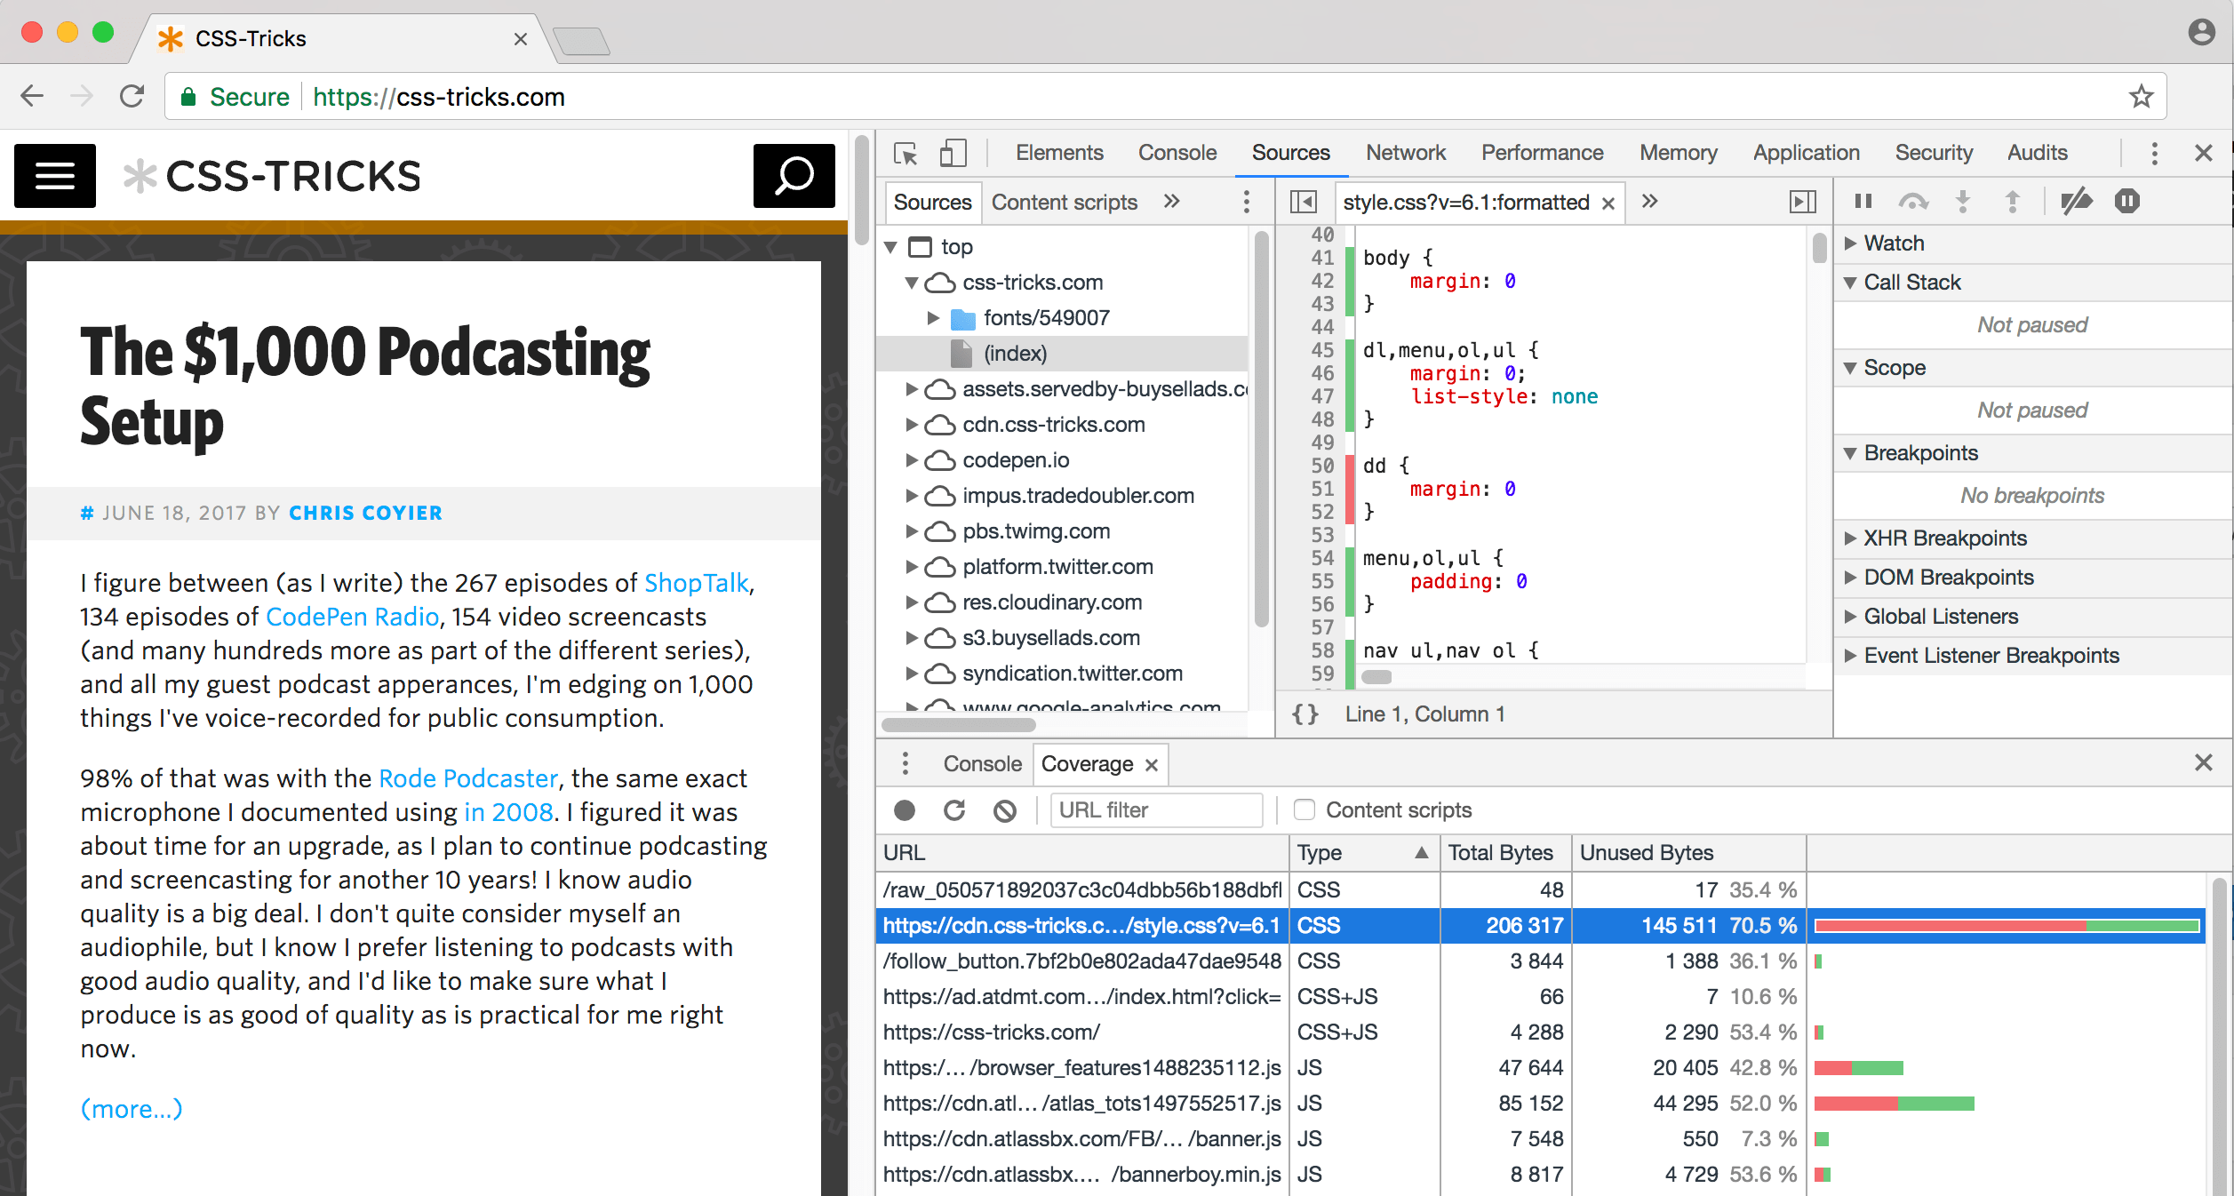
Task: Open the CodePen Radio link
Action: [x=352, y=617]
